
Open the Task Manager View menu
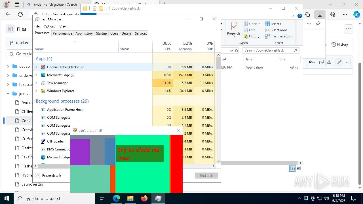[x=63, y=26]
